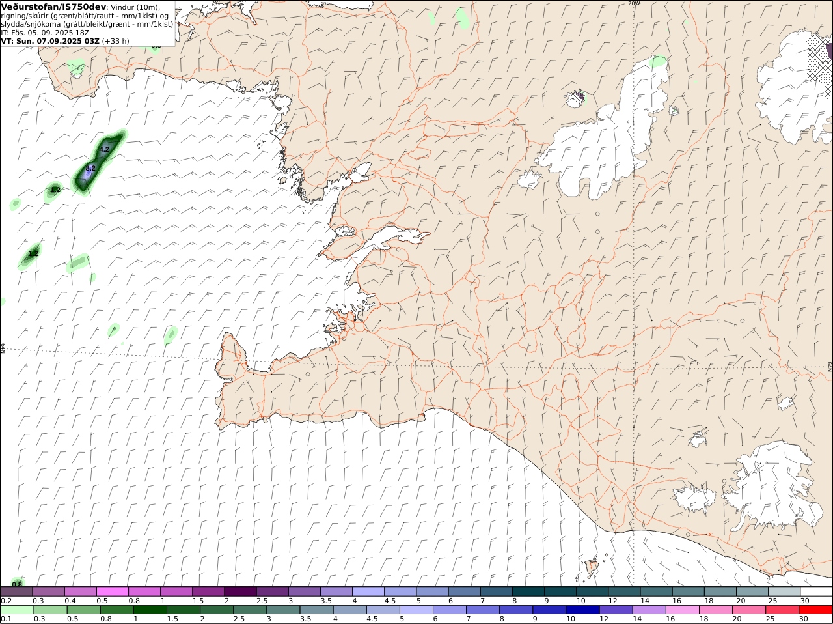Select the snow legend swatch starting at 12
Image resolution: width=833 pixels, height=624 pixels.
coord(624,591)
